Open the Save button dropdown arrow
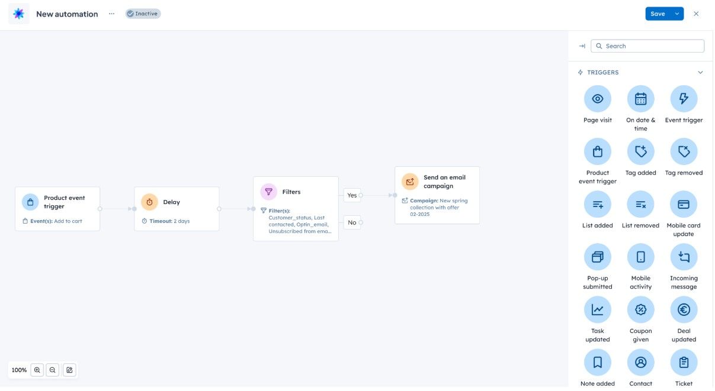This screenshot has width=715, height=391. tap(677, 14)
